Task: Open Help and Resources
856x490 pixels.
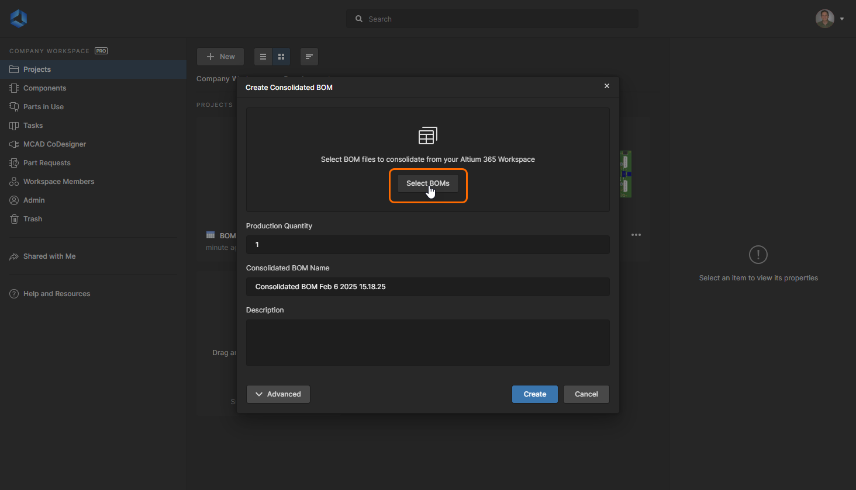Action: click(94, 294)
